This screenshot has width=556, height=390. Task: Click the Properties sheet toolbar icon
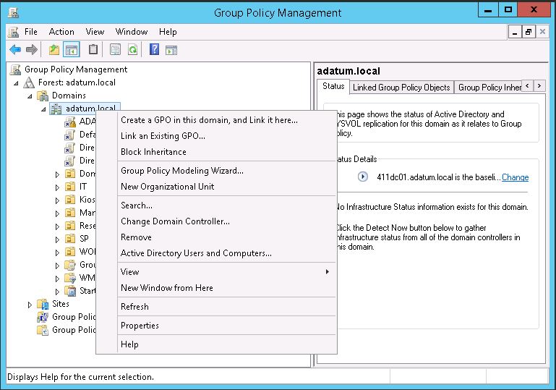[115, 50]
